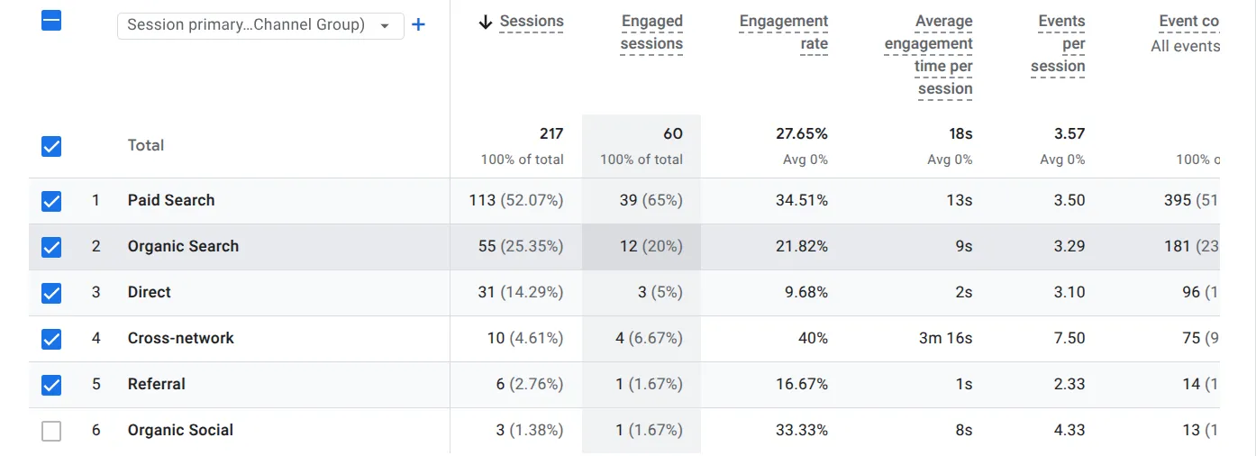Image resolution: width=1256 pixels, height=456 pixels.
Task: Select the Organic Search channel label
Action: coord(183,247)
